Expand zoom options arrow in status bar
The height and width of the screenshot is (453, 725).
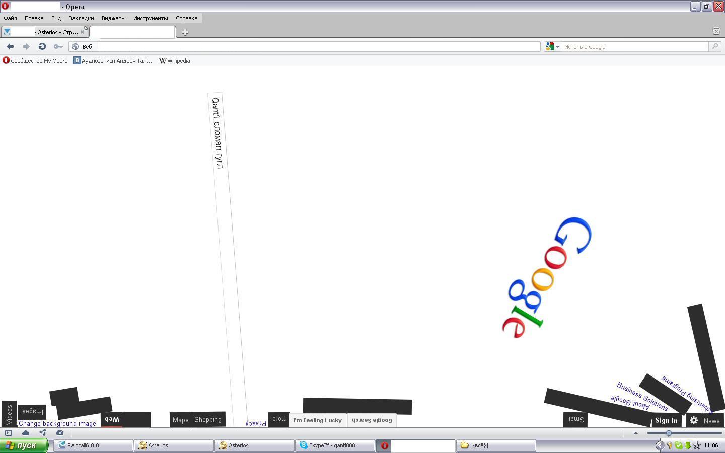635,433
